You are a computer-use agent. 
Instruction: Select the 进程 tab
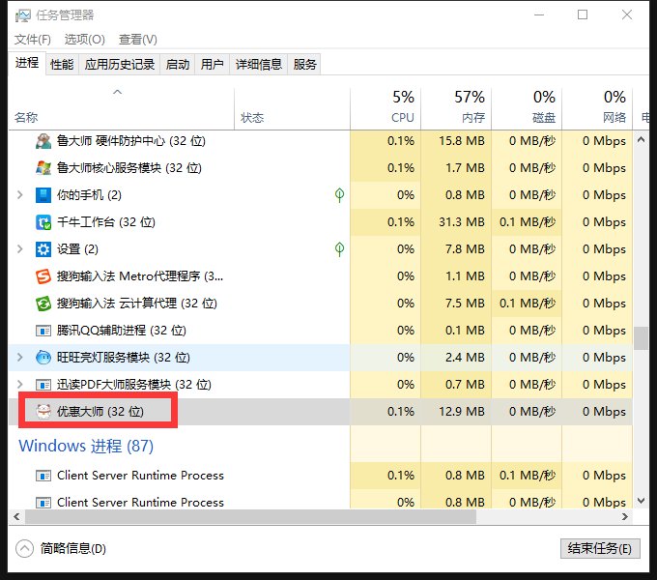tap(27, 63)
